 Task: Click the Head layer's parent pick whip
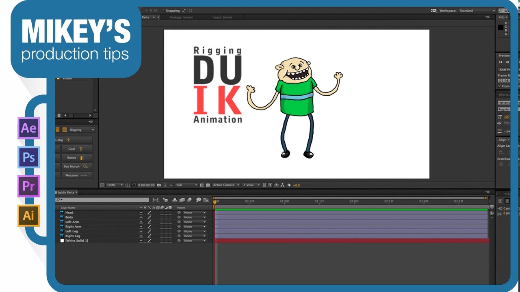pyautogui.click(x=179, y=213)
